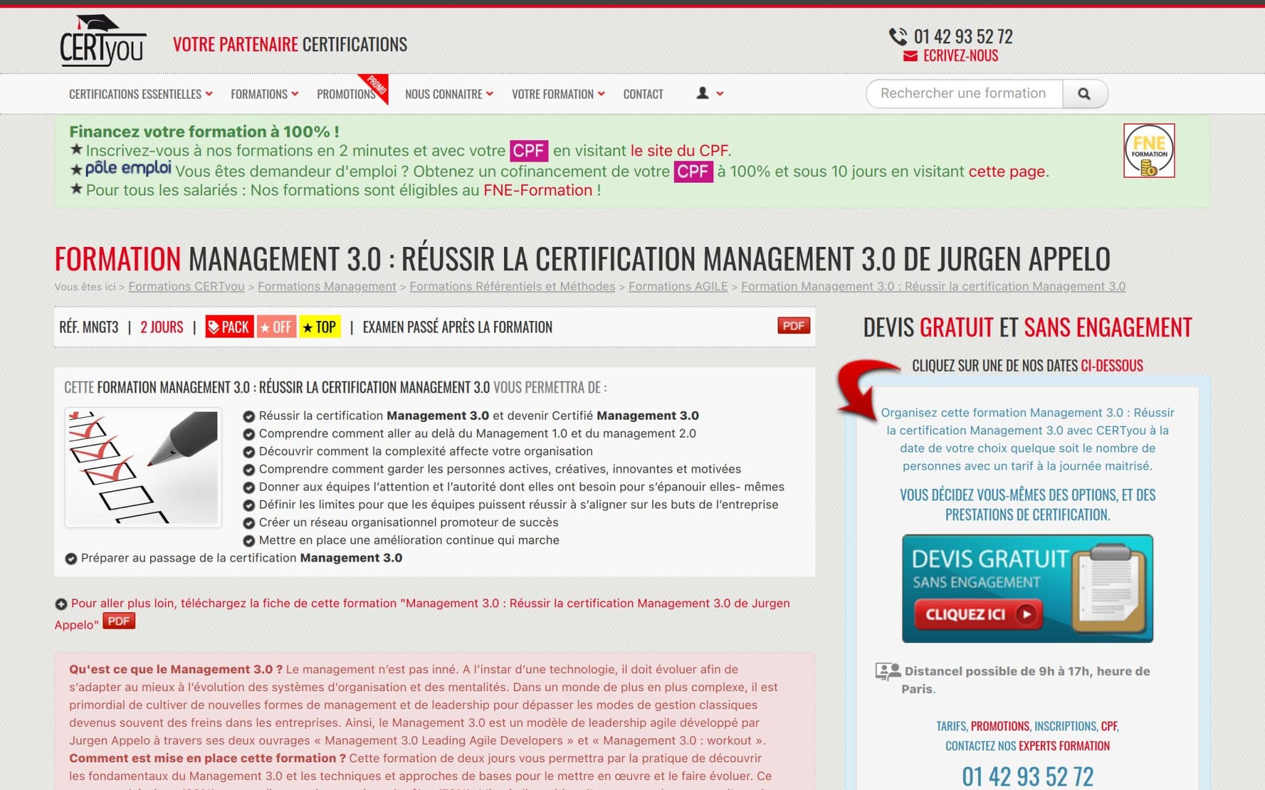Image resolution: width=1265 pixels, height=790 pixels.
Task: Click the plus icon before "Pour aller plus loin"
Action: [61, 604]
